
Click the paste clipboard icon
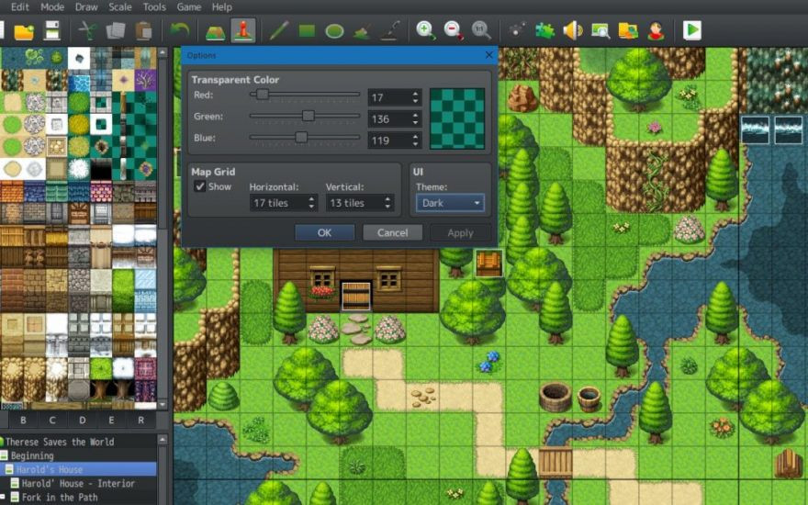click(143, 31)
